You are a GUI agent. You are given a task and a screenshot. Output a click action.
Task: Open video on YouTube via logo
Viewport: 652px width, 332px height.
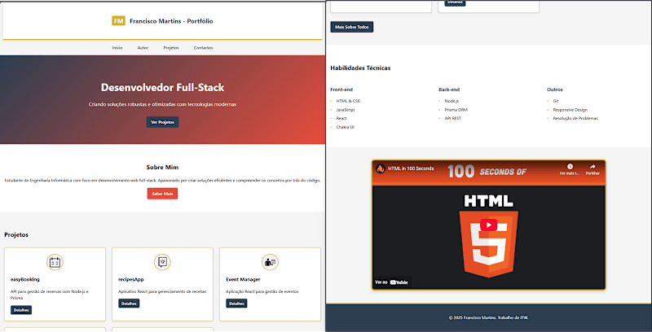tap(399, 282)
